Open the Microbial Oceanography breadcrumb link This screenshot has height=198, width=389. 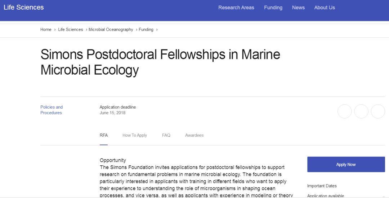click(x=111, y=29)
